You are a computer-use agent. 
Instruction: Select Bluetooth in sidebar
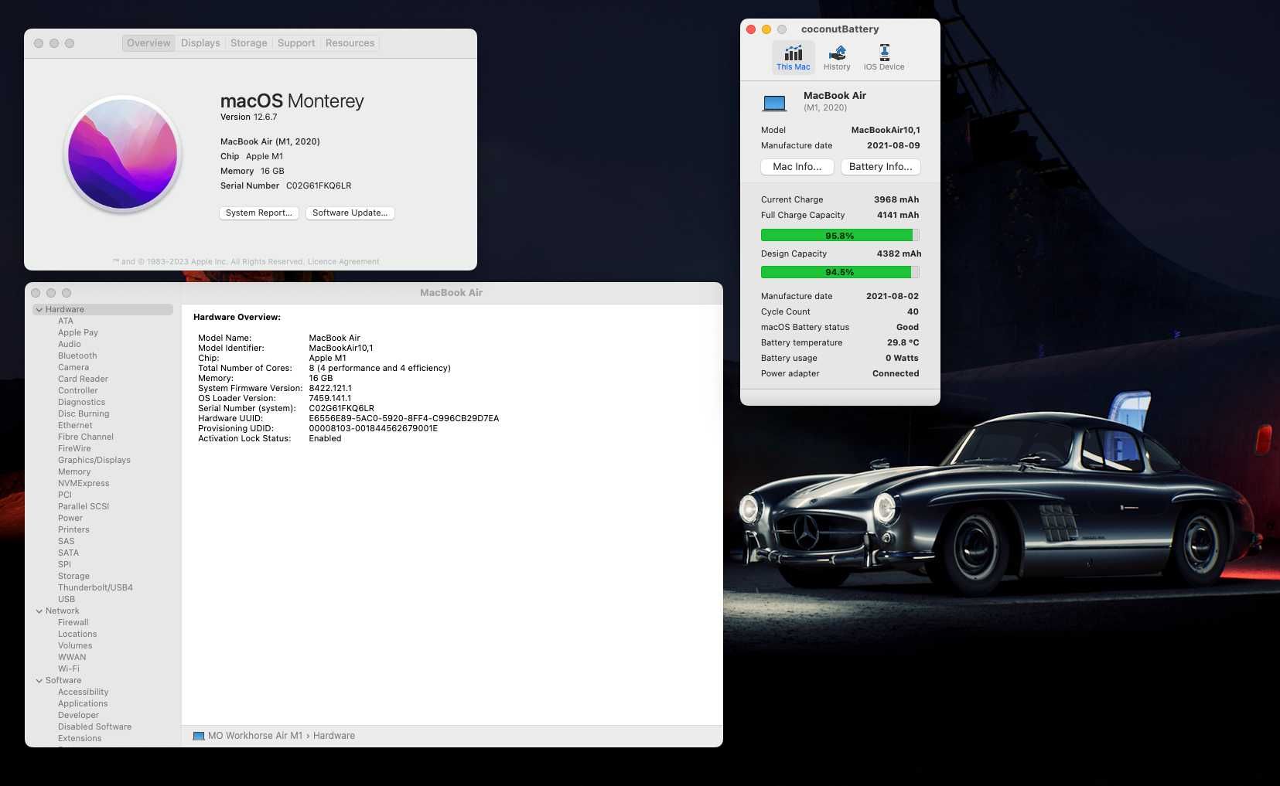(77, 356)
